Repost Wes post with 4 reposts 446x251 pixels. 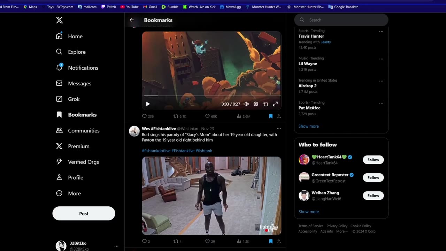[x=177, y=241]
